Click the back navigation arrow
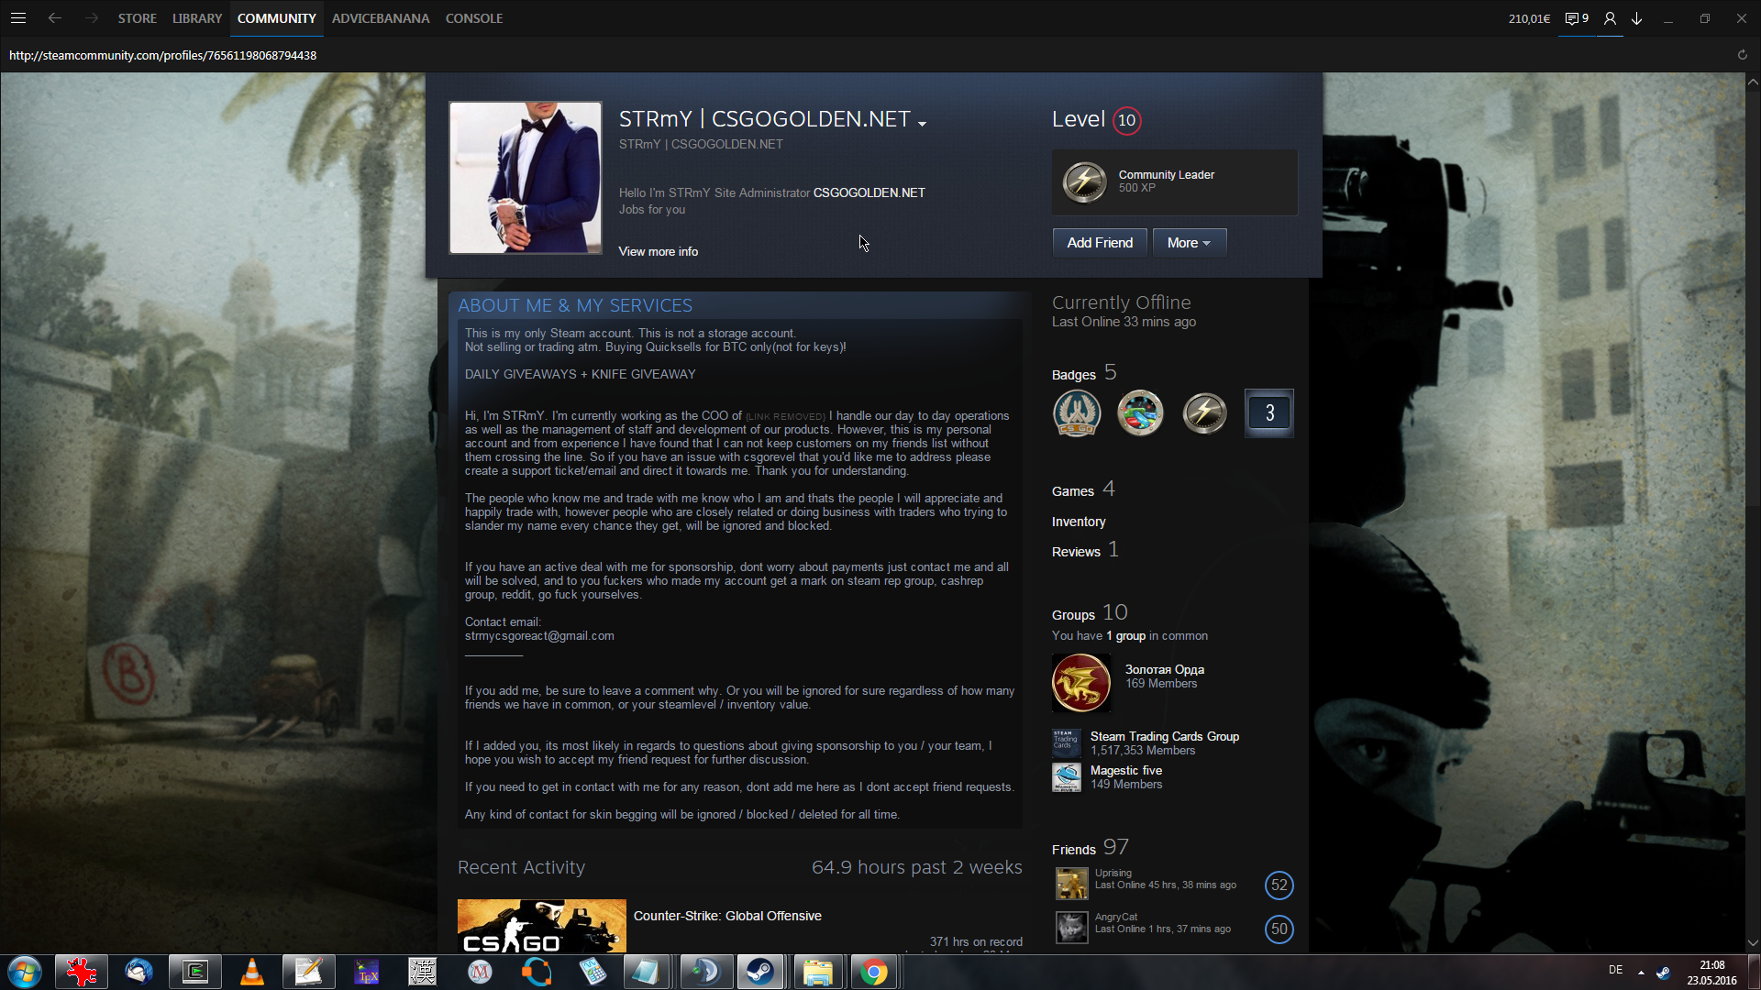Viewport: 1761px width, 990px height. (55, 18)
